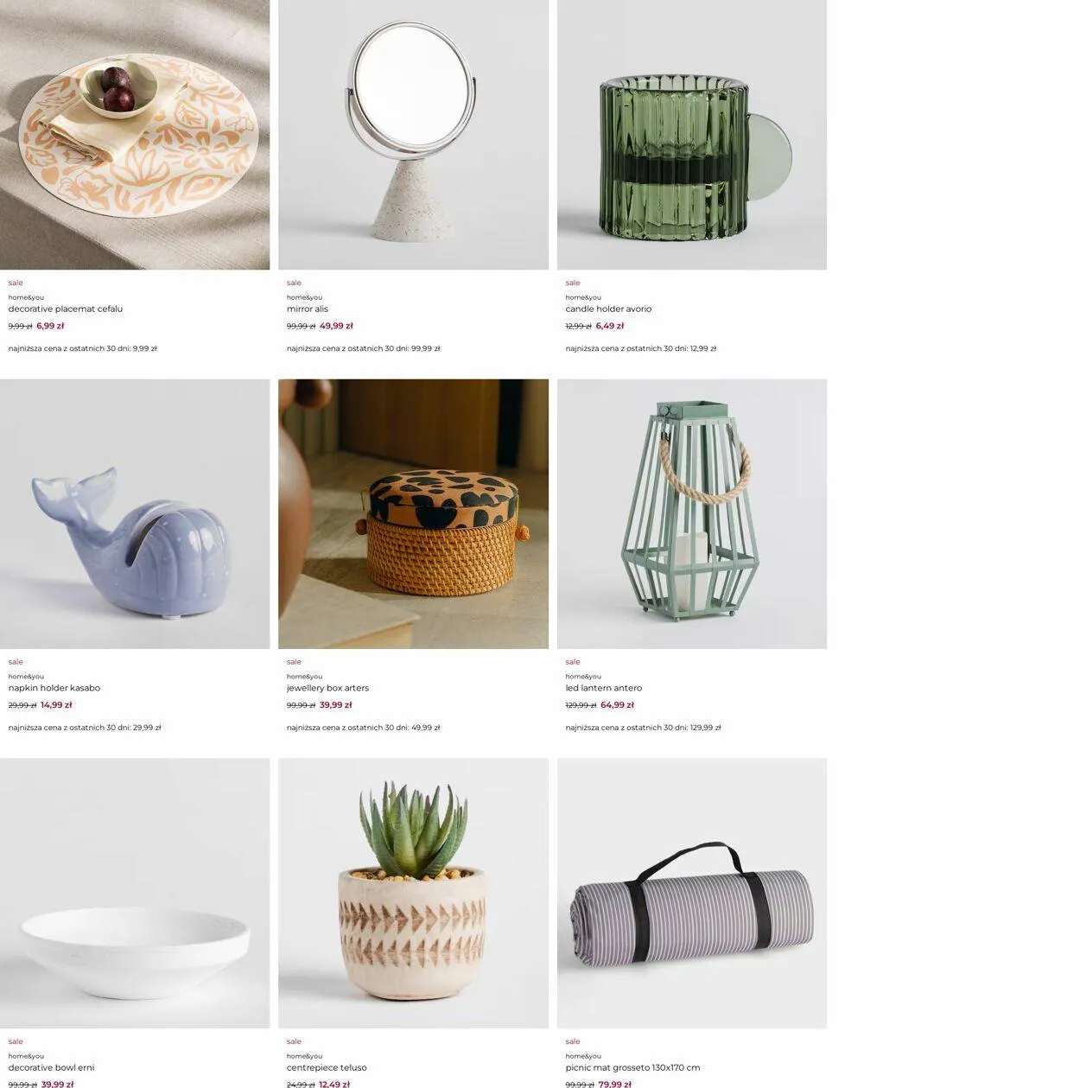Open the picnic mat grosseto product image
1080x1088 pixels.
pyautogui.click(x=692, y=893)
